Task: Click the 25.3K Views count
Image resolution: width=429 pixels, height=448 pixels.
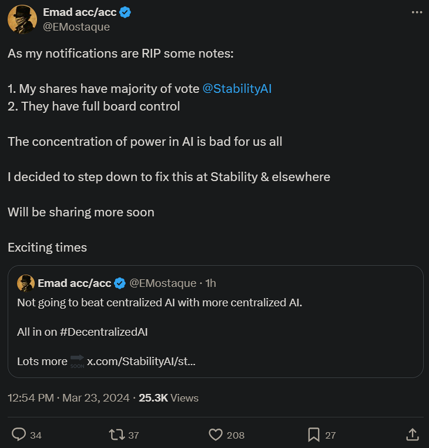Action: click(x=168, y=398)
